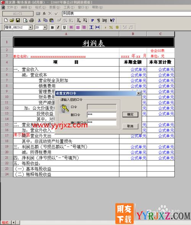Click the row height icon

point(91,27)
